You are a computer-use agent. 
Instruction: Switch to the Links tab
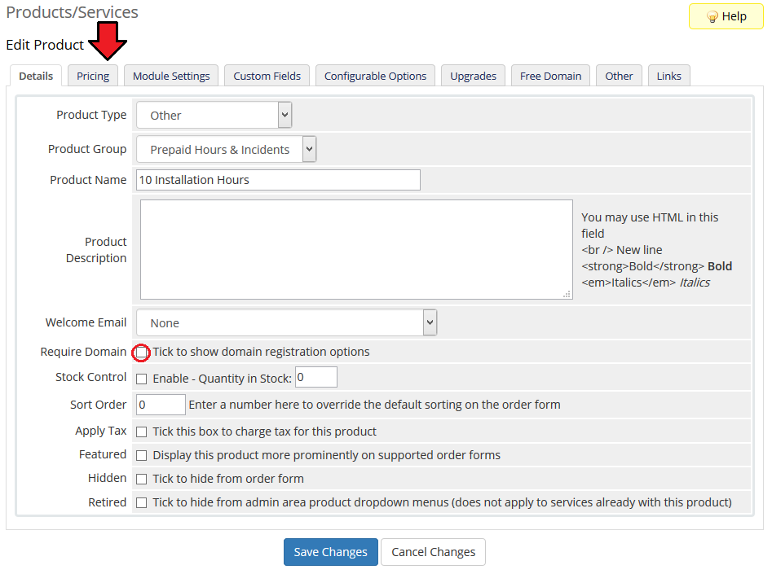(669, 76)
